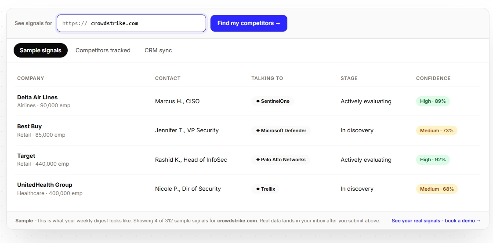The image size is (493, 243).
Task: Focus the crowdstrike.com URL input field
Action: coord(131,23)
